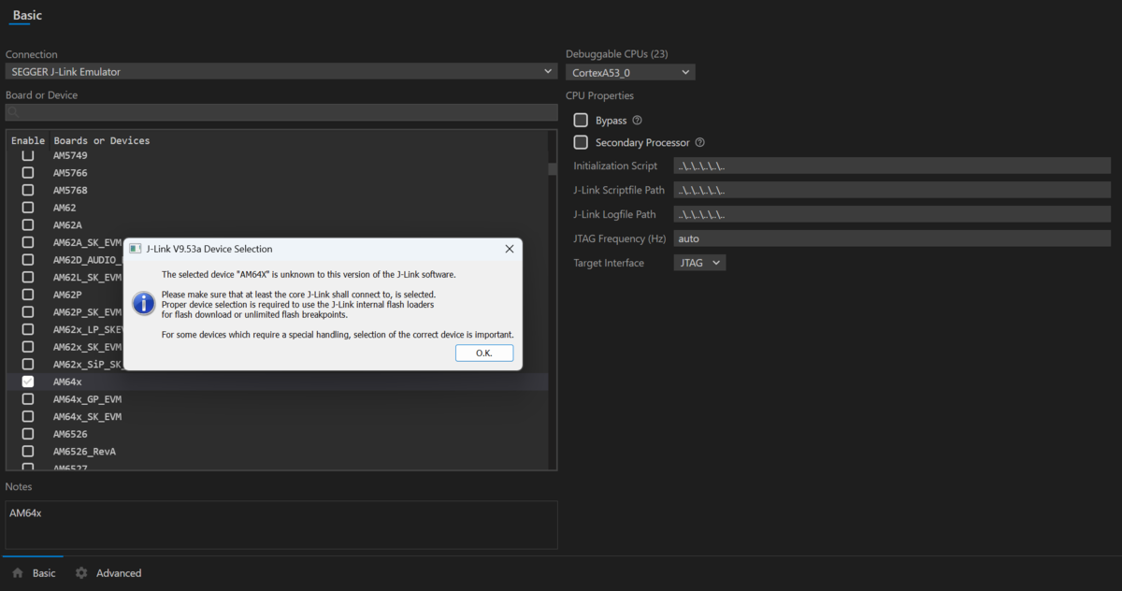Click the device list vertical scrollbar thumb

(553, 169)
